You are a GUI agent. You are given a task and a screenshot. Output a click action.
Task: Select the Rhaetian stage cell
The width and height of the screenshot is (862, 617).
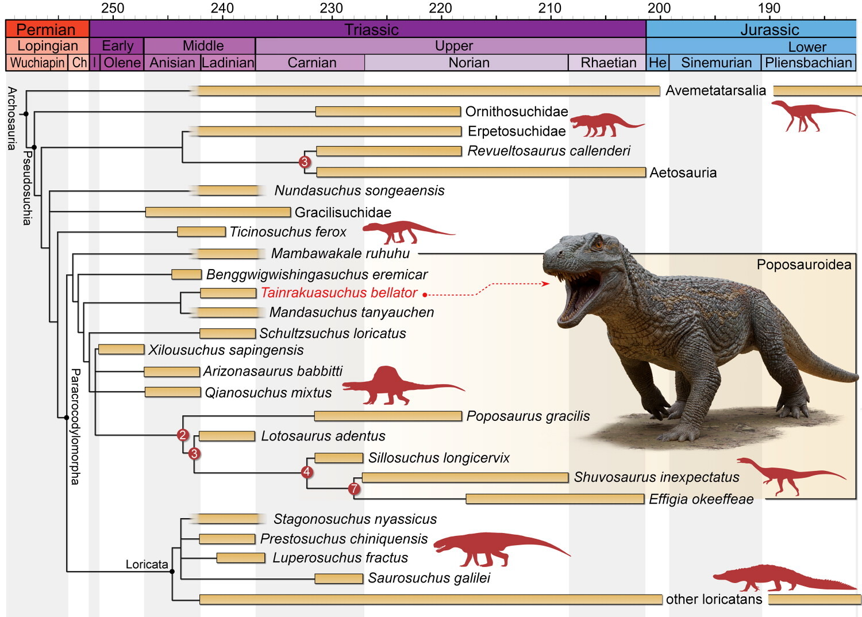point(607,63)
